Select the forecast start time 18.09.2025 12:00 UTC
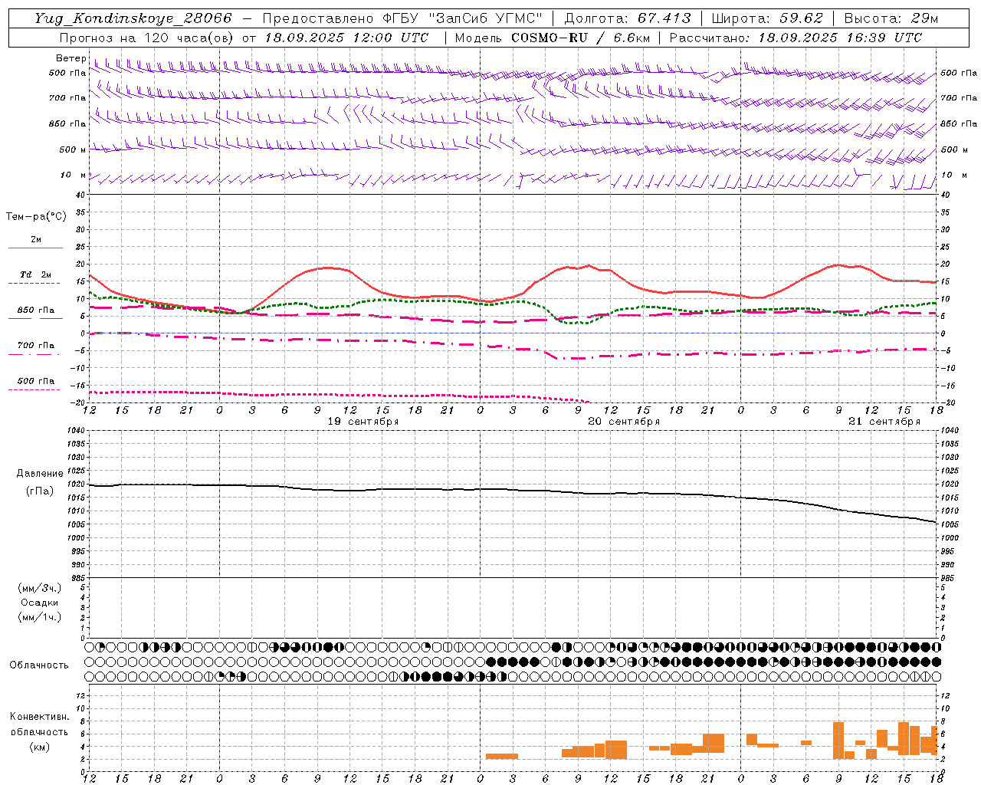The image size is (981, 785). [346, 38]
